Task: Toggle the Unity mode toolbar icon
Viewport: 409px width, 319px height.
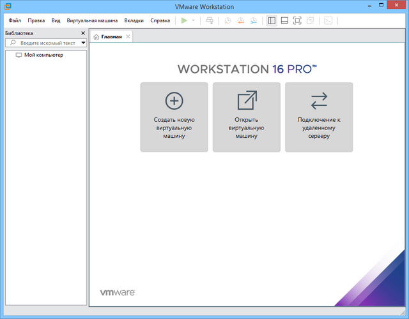Action: (x=310, y=20)
